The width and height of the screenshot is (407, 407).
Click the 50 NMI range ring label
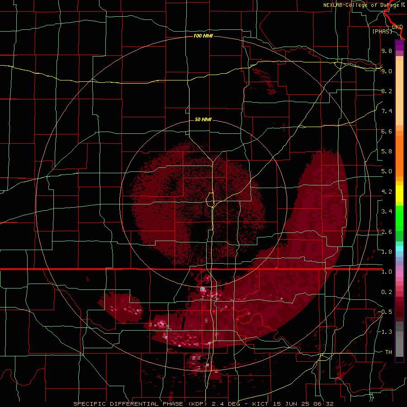pos(203,119)
